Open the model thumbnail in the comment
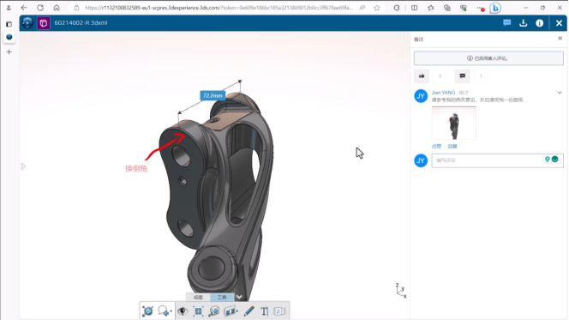Screen dimensions: 569x320 453,124
